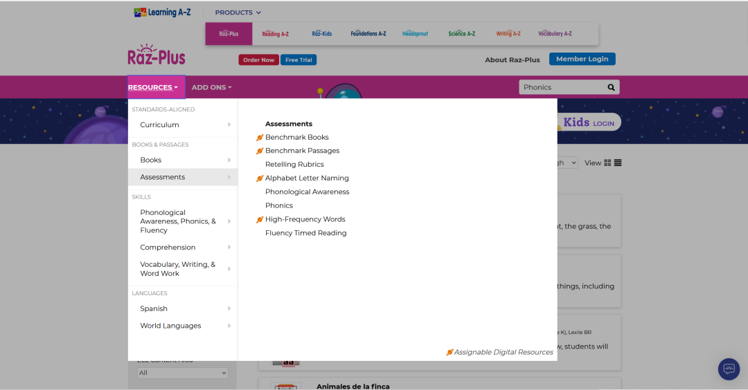This screenshot has width=748, height=390.
Task: Select Headsprout product tab
Action: point(415,34)
